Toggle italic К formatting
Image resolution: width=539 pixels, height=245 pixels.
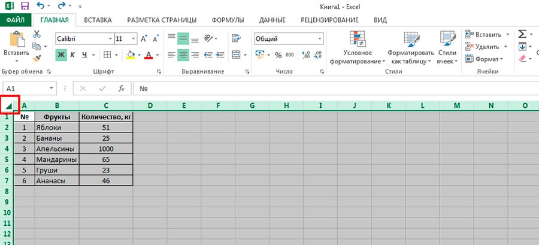(x=72, y=55)
